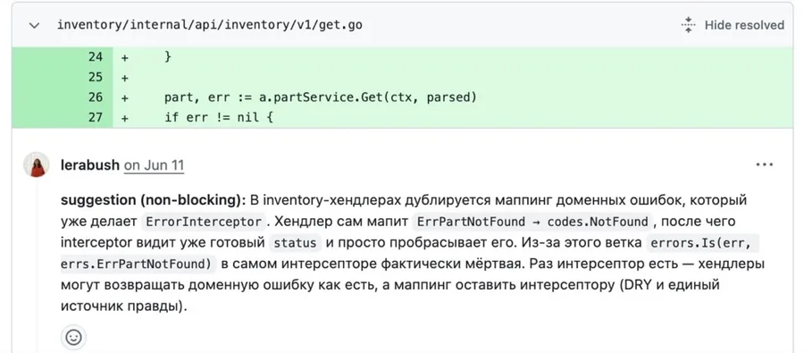Click Hide resolved button
This screenshot has height=353, width=804.
pyautogui.click(x=733, y=25)
